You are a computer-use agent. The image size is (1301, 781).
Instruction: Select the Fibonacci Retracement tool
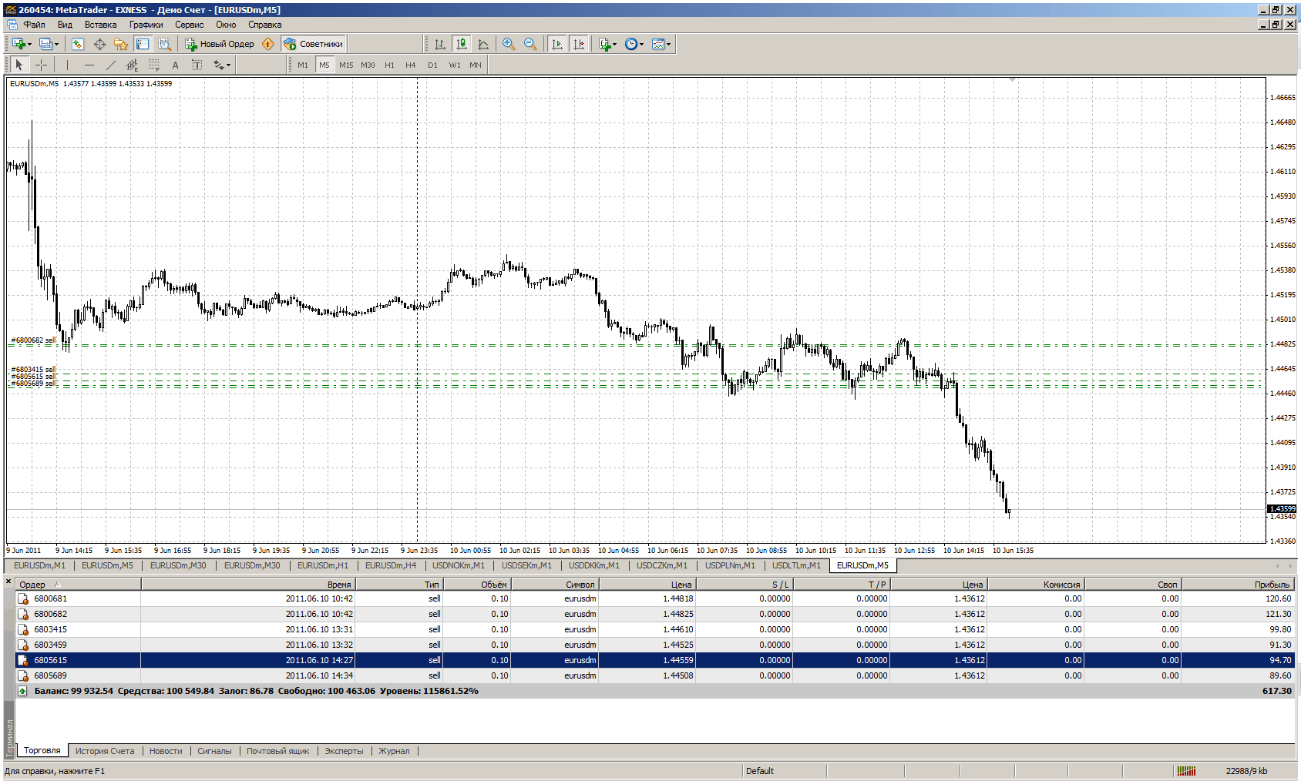pyautogui.click(x=153, y=65)
